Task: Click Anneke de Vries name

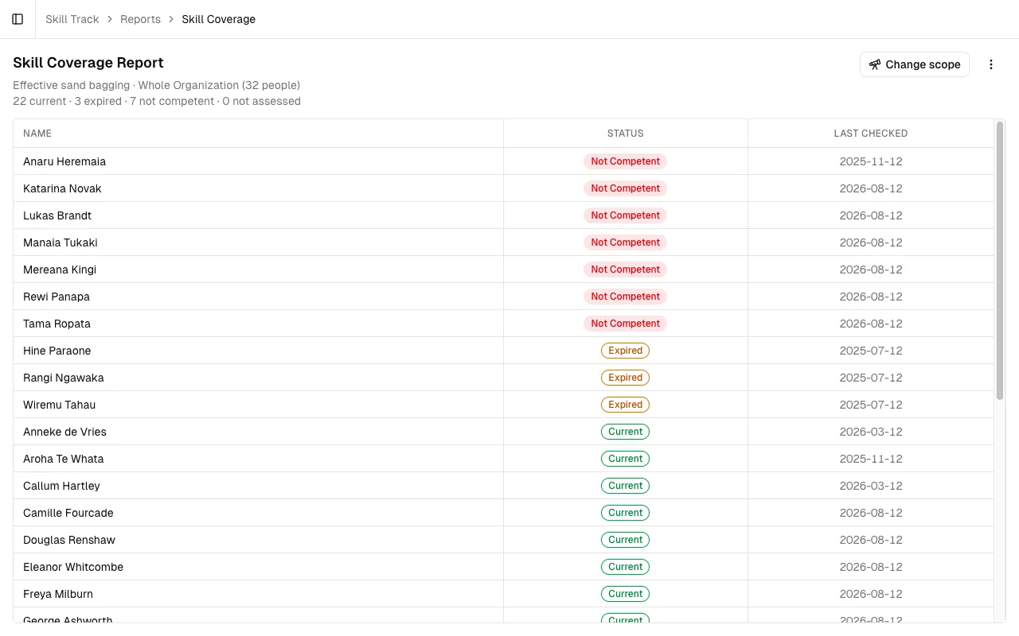Action: point(64,432)
